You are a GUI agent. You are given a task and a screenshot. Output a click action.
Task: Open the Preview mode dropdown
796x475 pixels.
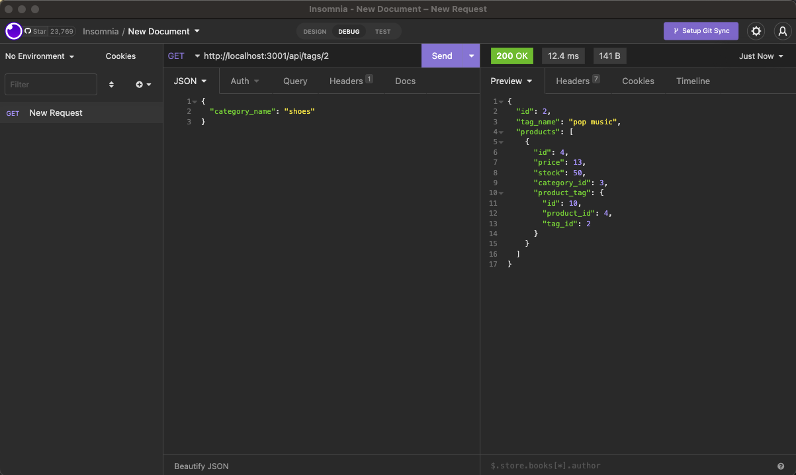pyautogui.click(x=511, y=81)
